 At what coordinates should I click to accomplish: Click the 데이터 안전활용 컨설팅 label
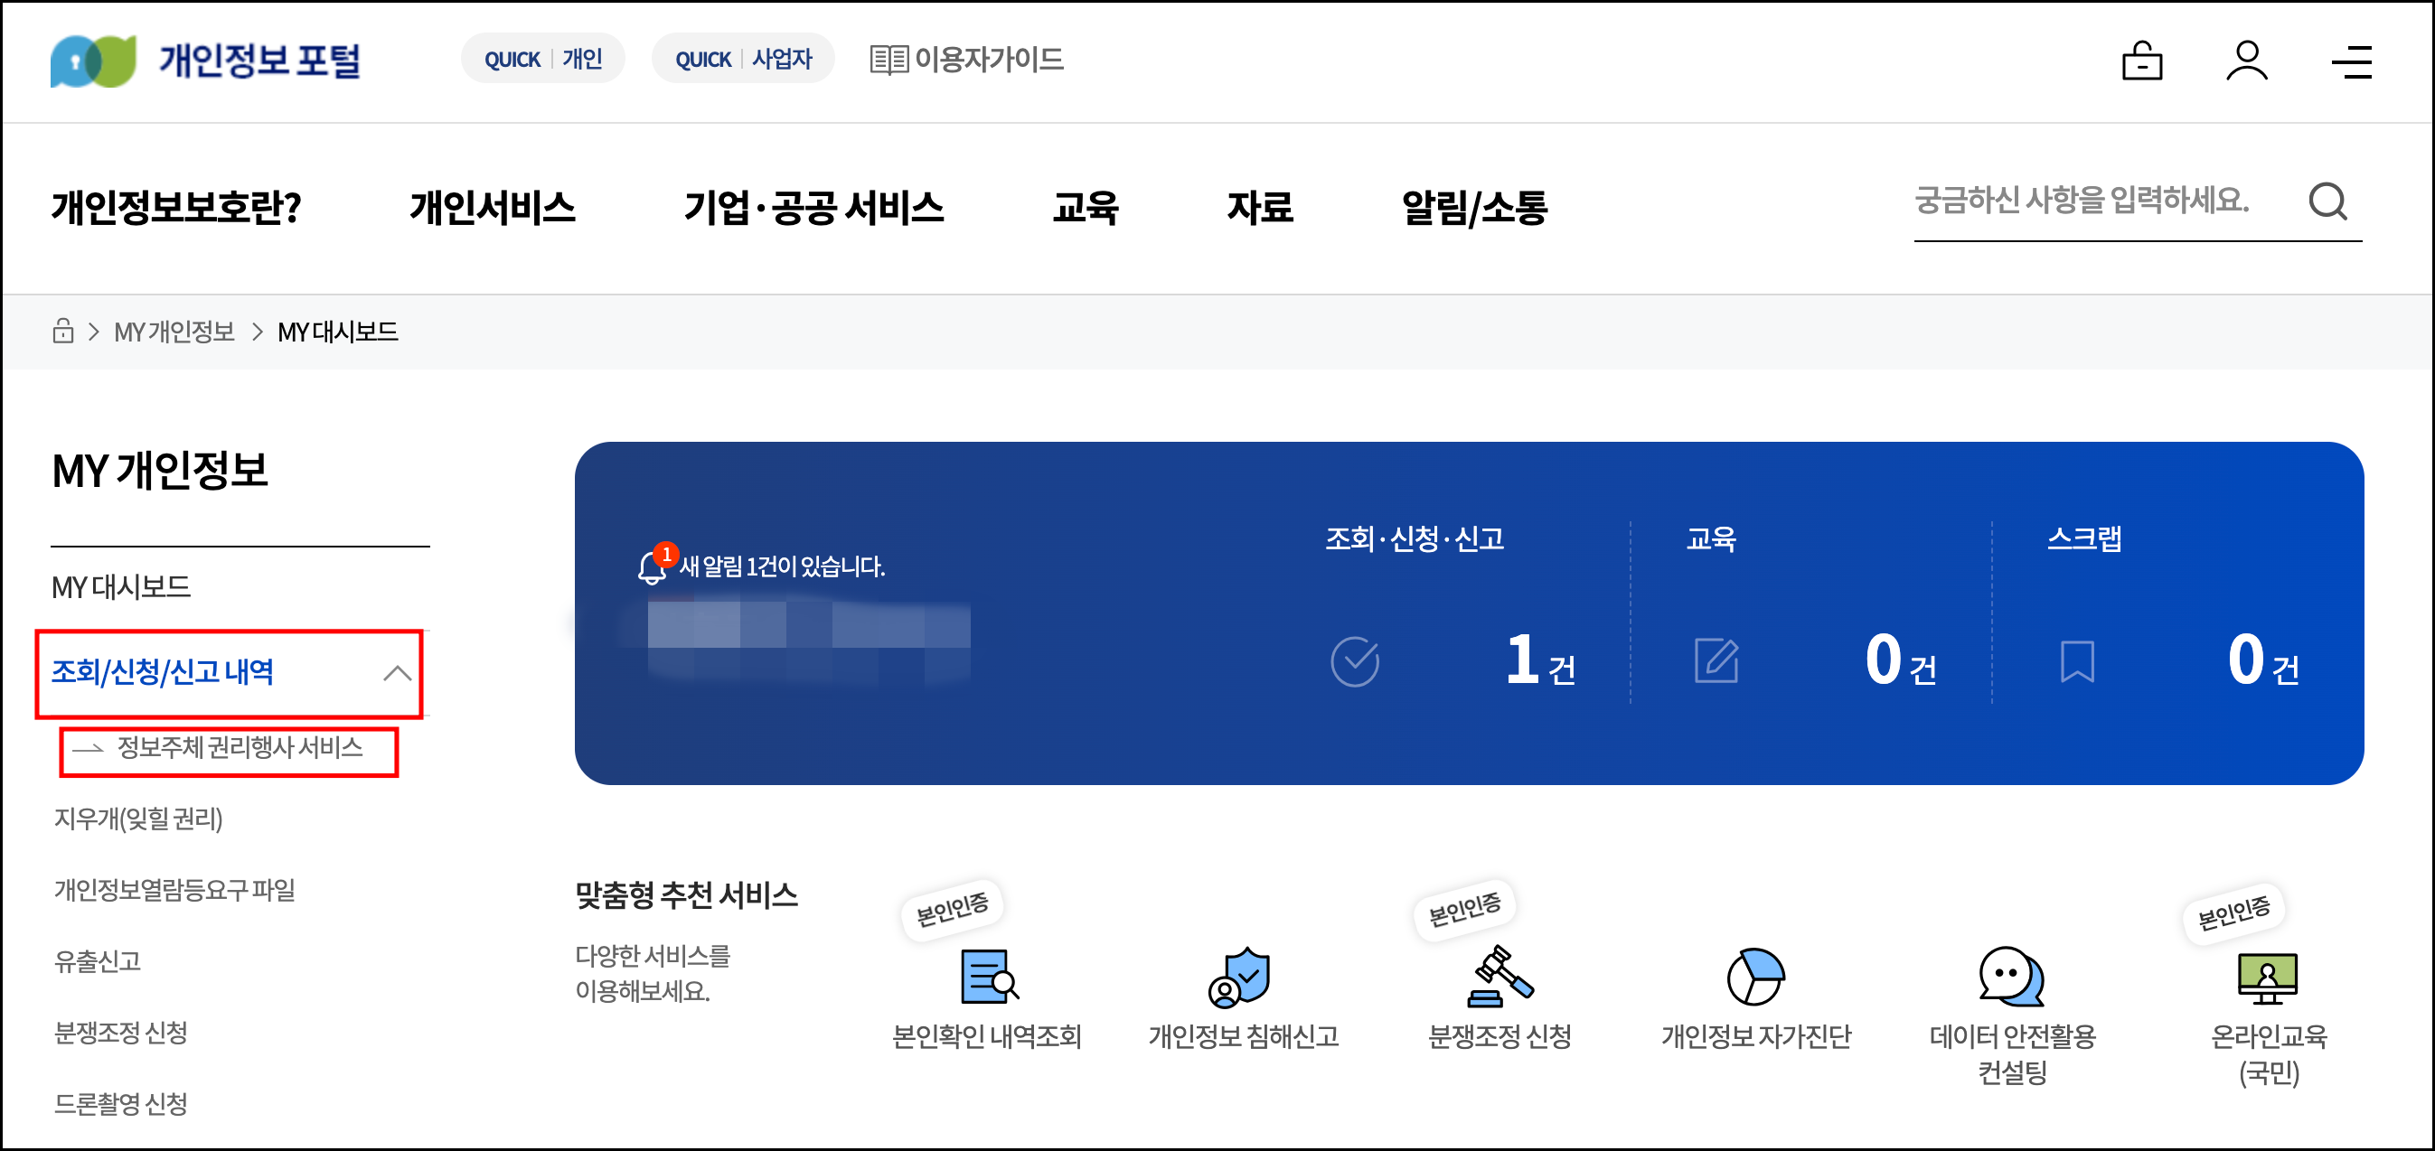click(2011, 1054)
